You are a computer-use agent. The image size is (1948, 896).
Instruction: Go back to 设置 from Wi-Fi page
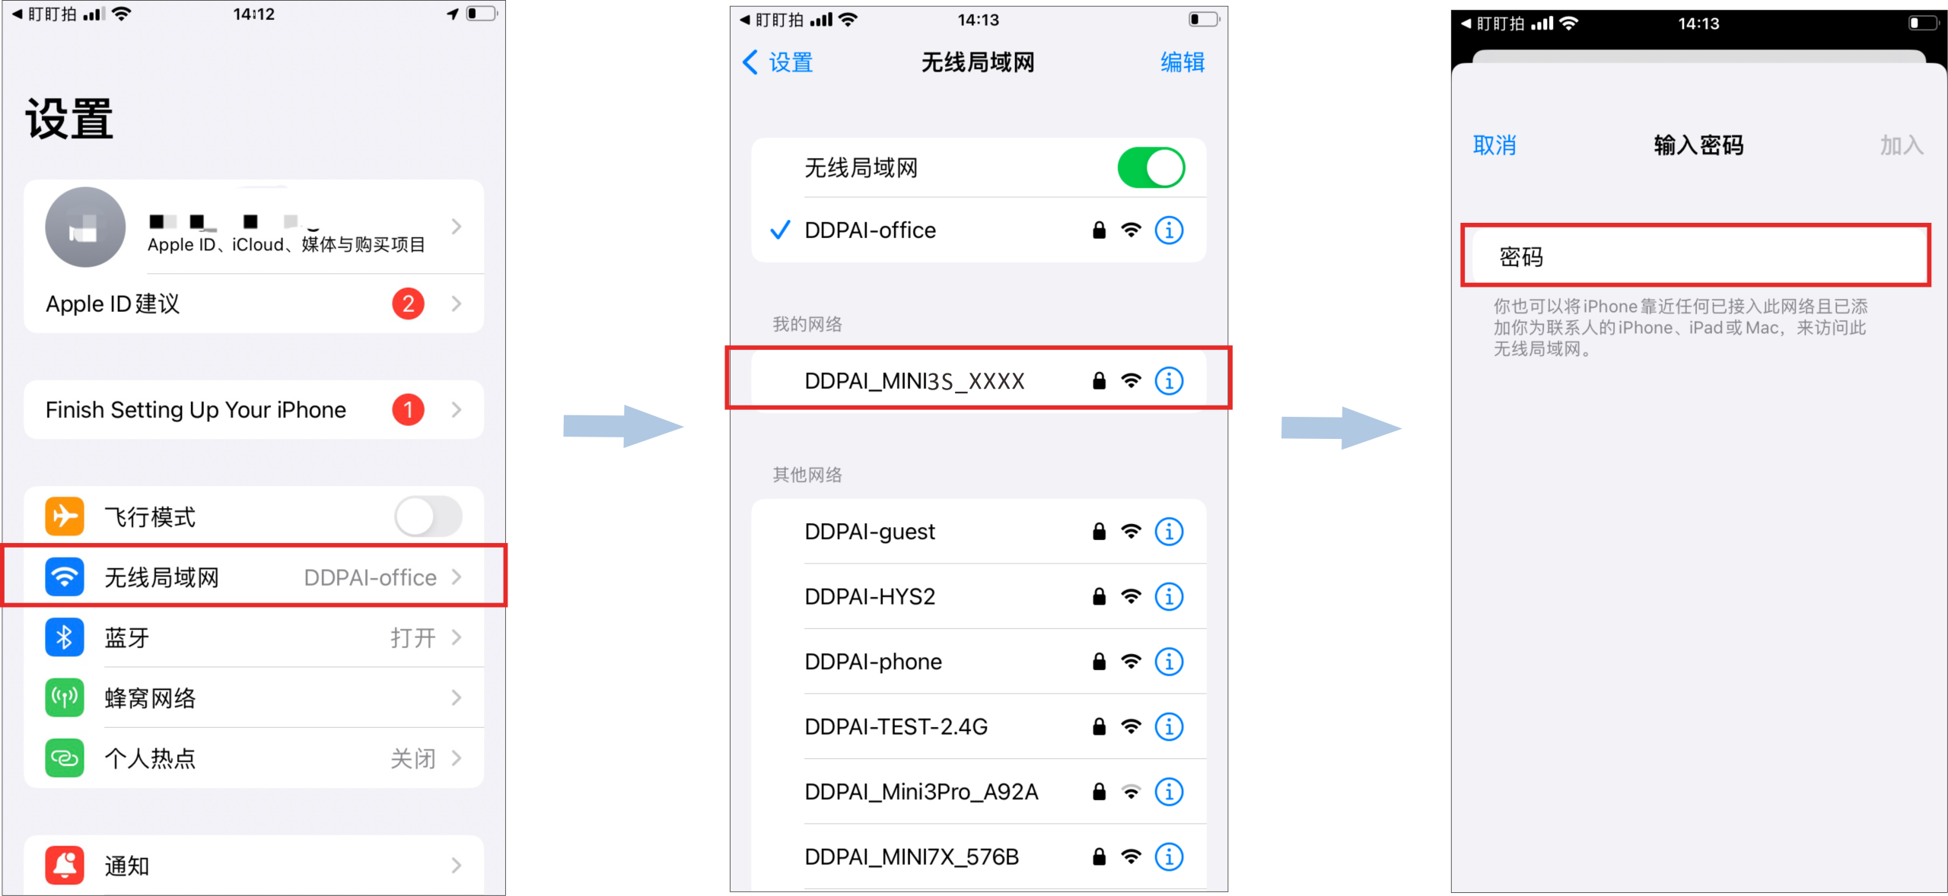pyautogui.click(x=778, y=62)
